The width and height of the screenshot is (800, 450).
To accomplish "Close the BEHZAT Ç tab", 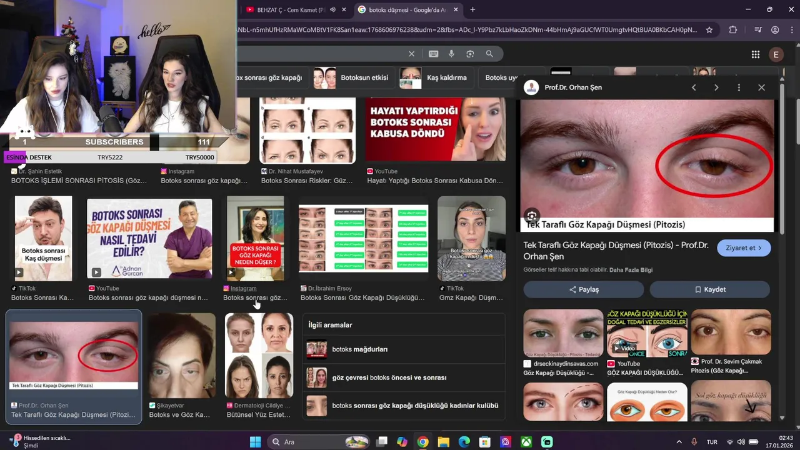I will point(344,10).
